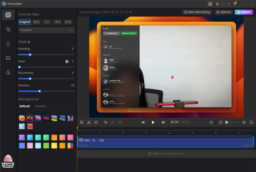The width and height of the screenshot is (256, 172).
Task: Expand the Custom canvas size dropdown
Action: point(47,30)
